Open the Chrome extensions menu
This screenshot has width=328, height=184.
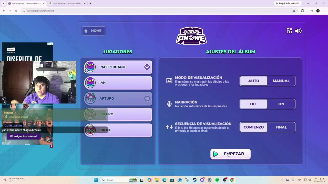303,11
